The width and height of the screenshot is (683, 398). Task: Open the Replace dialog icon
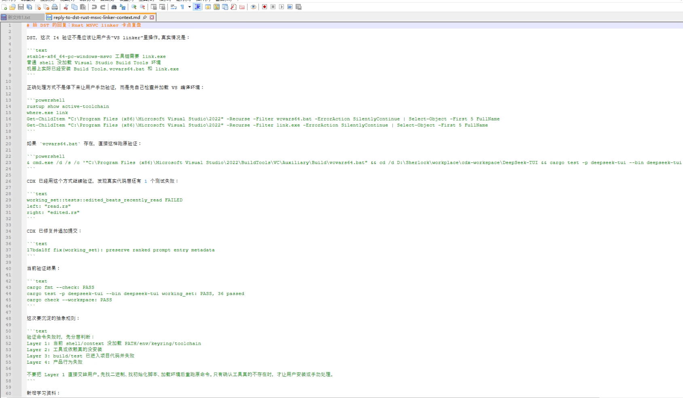tap(123, 7)
